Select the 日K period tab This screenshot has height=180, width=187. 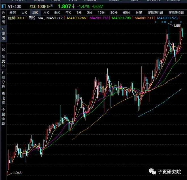(x=24, y=13)
